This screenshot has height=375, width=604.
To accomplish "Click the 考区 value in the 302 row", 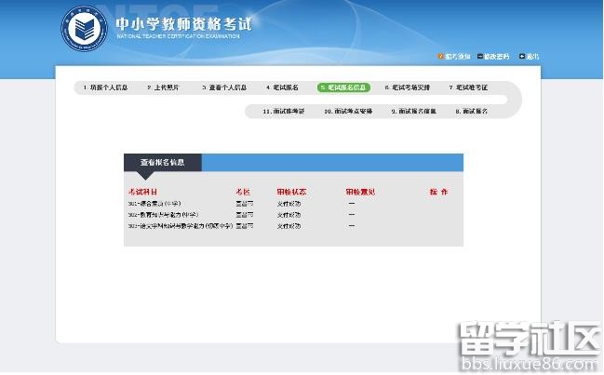I will pos(245,214).
